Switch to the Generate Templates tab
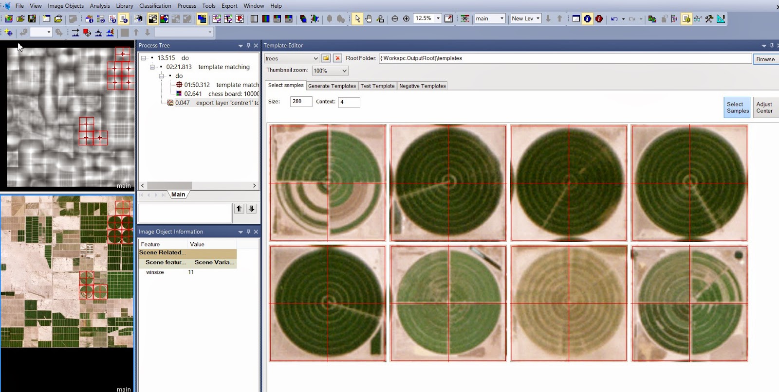The width and height of the screenshot is (779, 392). pyautogui.click(x=332, y=86)
